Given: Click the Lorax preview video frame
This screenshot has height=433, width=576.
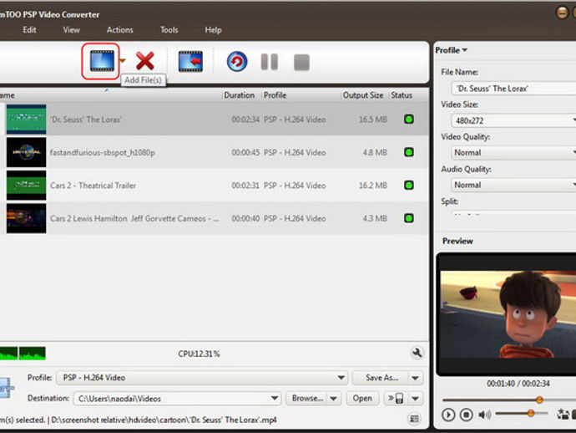Looking at the screenshot, I should pos(508,314).
